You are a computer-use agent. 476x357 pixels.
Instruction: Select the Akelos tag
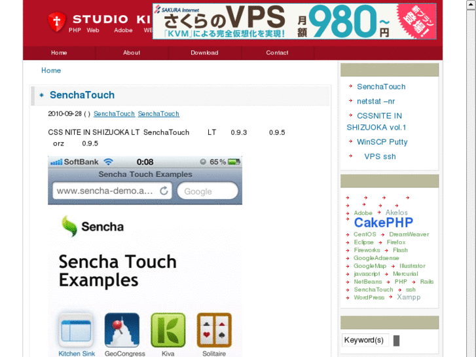397,212
